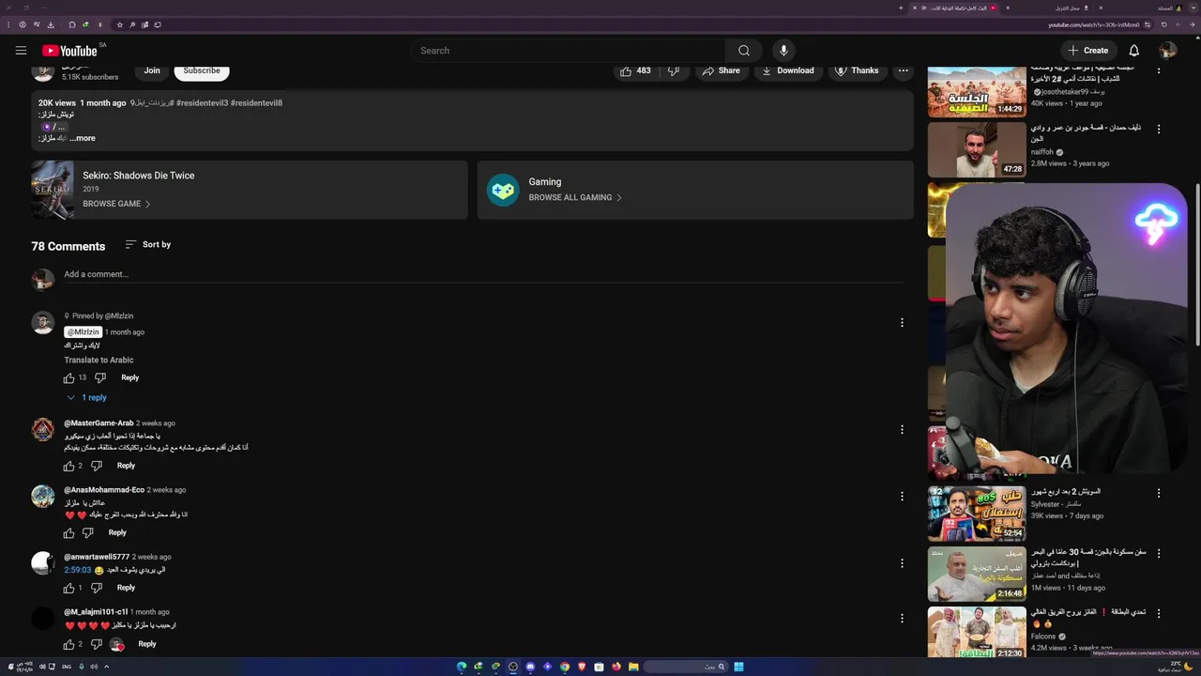Image resolution: width=1201 pixels, height=676 pixels.
Task: Open the Thanks super thanks button
Action: point(857,70)
